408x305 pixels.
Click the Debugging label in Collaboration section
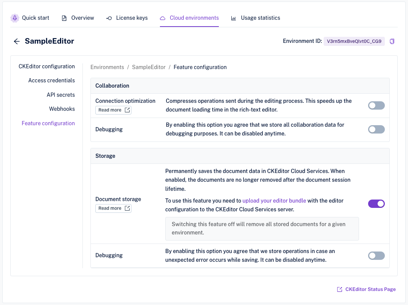coord(109,129)
